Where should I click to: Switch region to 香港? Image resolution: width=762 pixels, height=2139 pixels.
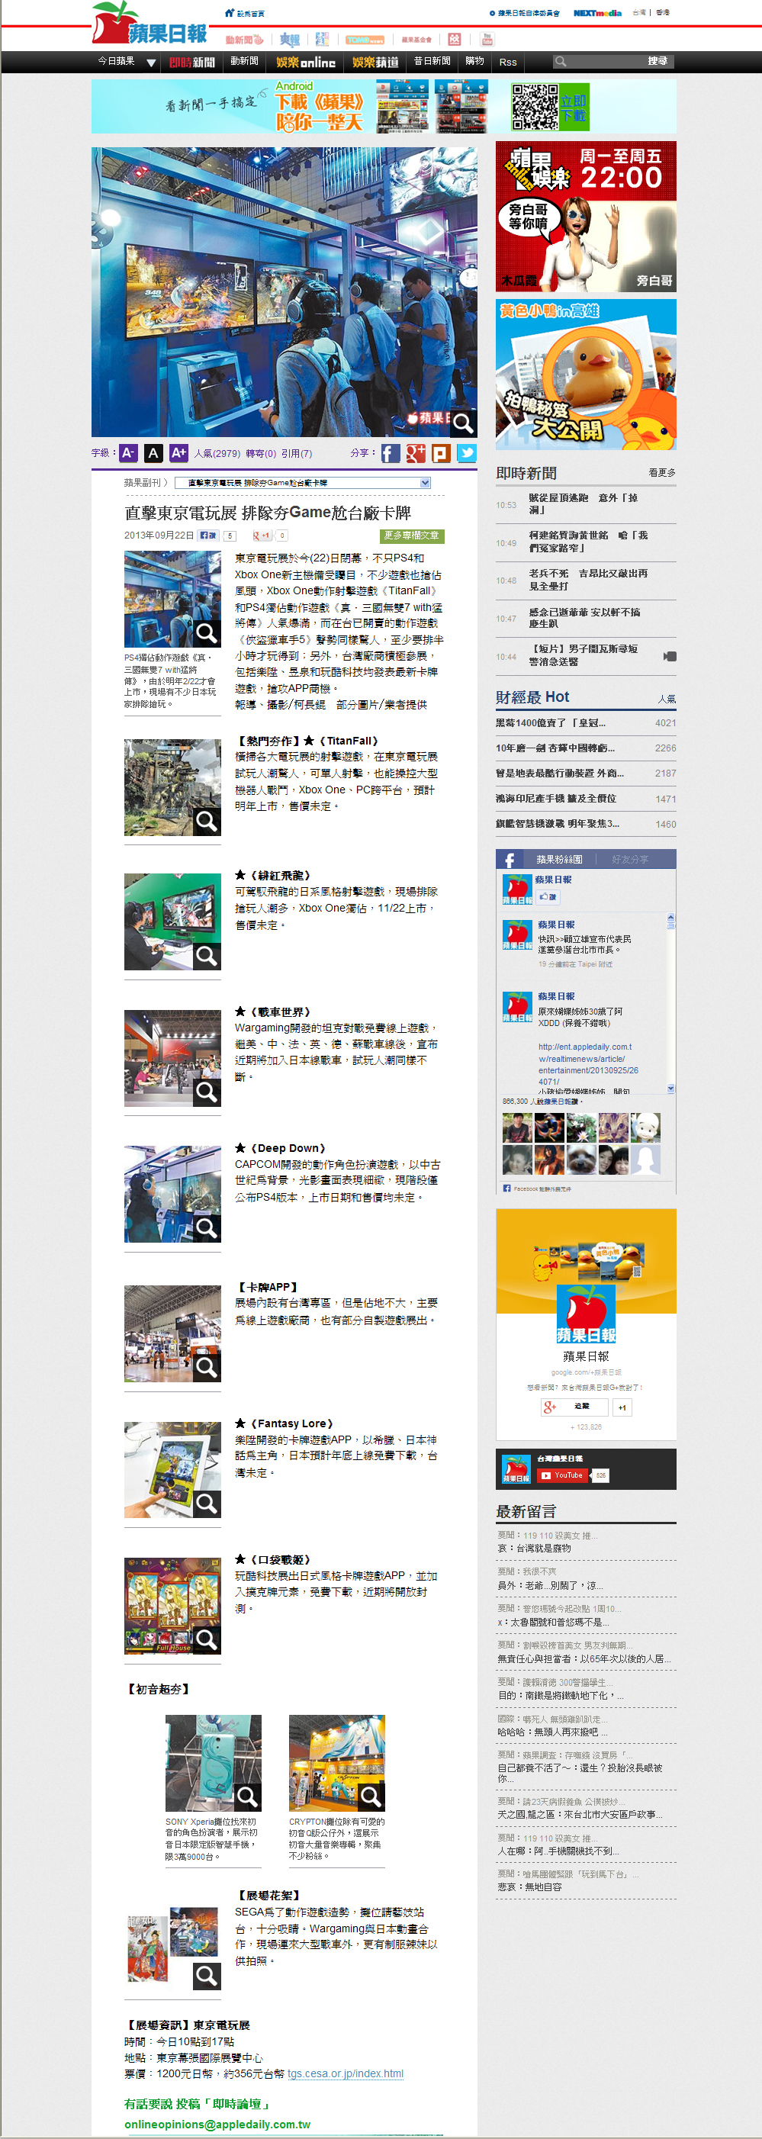[x=662, y=12]
